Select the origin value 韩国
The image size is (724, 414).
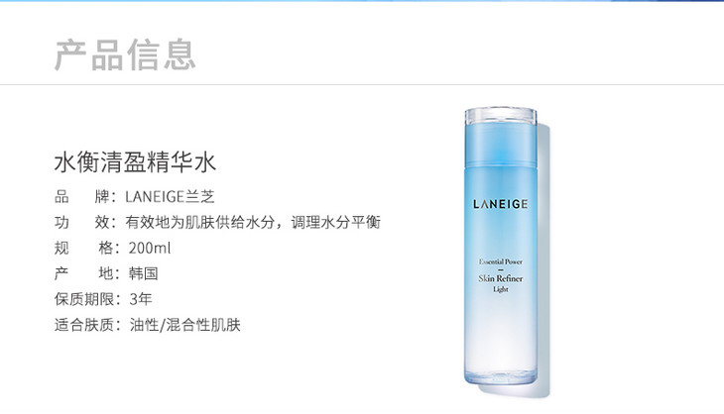point(144,273)
